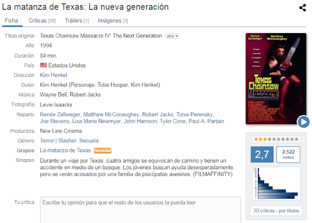Viewport: 312px width, 223px height.
Task: Open Robert Jacks cast link
Action: coord(158,115)
